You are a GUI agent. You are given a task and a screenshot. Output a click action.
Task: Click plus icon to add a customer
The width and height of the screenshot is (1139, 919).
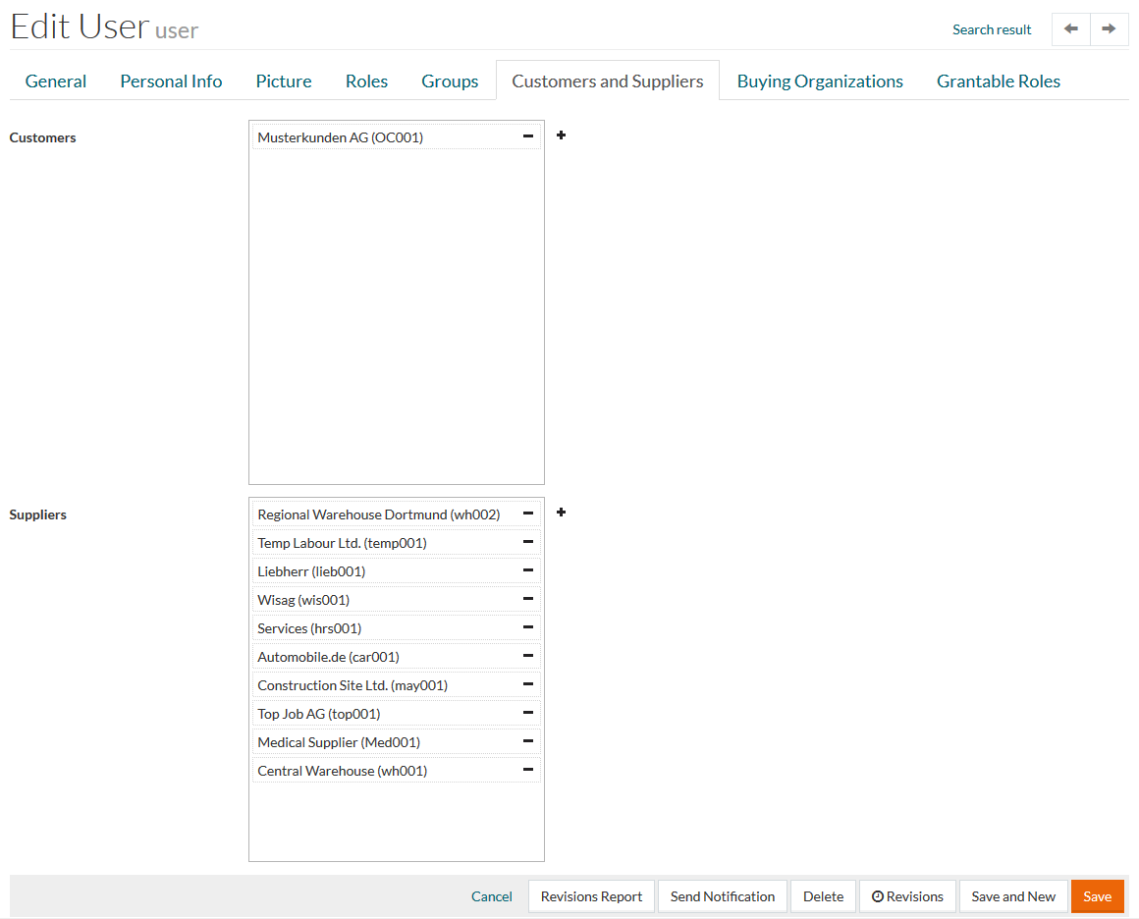(562, 135)
